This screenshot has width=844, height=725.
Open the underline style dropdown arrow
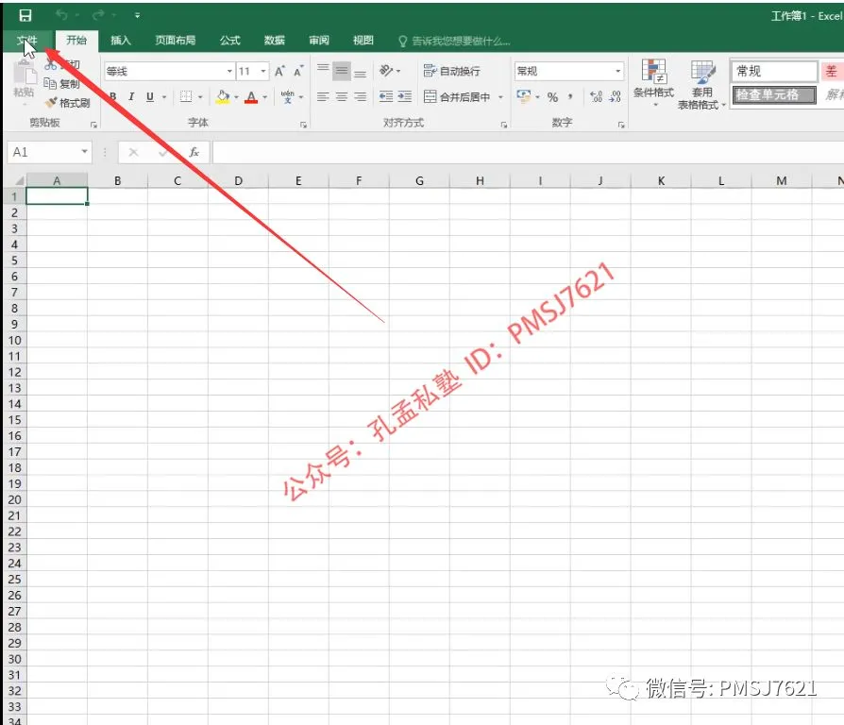point(164,97)
